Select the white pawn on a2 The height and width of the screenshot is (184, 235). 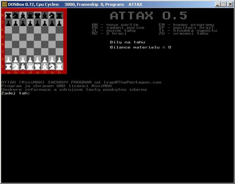click(9, 60)
